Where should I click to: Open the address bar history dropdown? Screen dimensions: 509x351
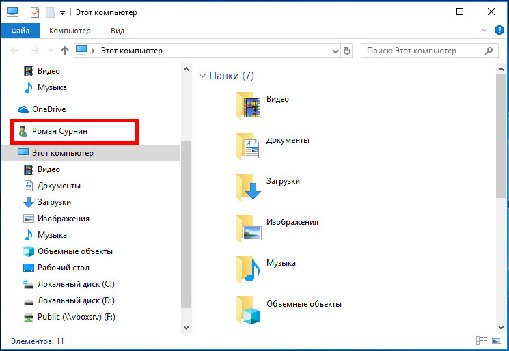click(335, 51)
